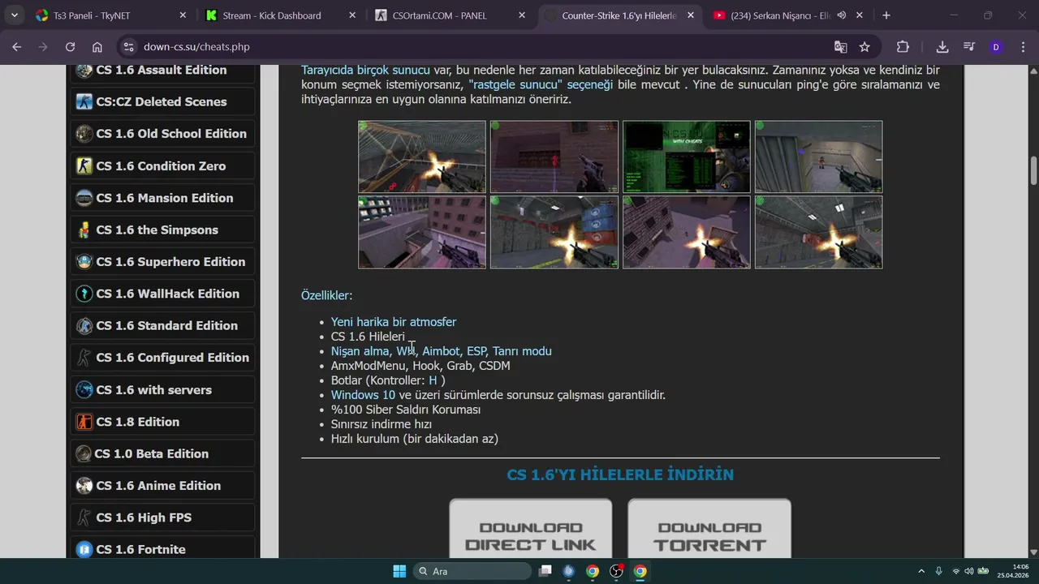Open CS 1.6 the Simpsons

(x=162, y=230)
